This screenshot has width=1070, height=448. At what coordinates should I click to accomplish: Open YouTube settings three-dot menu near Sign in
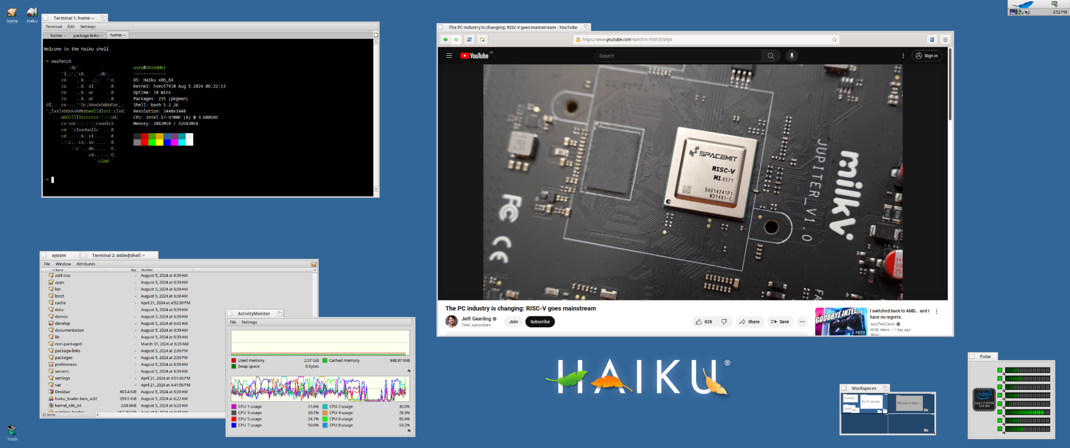click(x=903, y=56)
